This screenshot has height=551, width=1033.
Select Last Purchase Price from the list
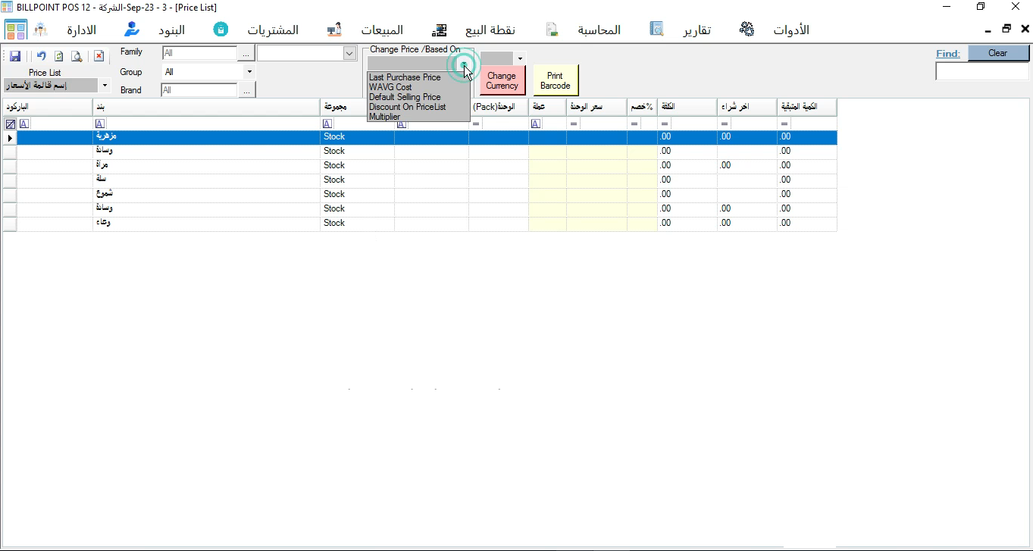click(x=404, y=77)
